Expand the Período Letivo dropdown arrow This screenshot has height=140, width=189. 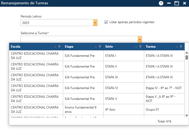95,23
